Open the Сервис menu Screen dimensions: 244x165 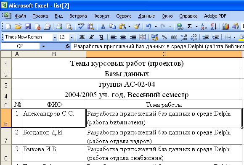point(124,16)
